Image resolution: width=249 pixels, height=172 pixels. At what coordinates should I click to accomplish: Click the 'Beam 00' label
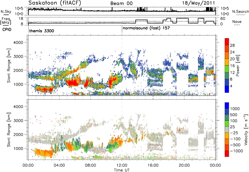point(121,3)
